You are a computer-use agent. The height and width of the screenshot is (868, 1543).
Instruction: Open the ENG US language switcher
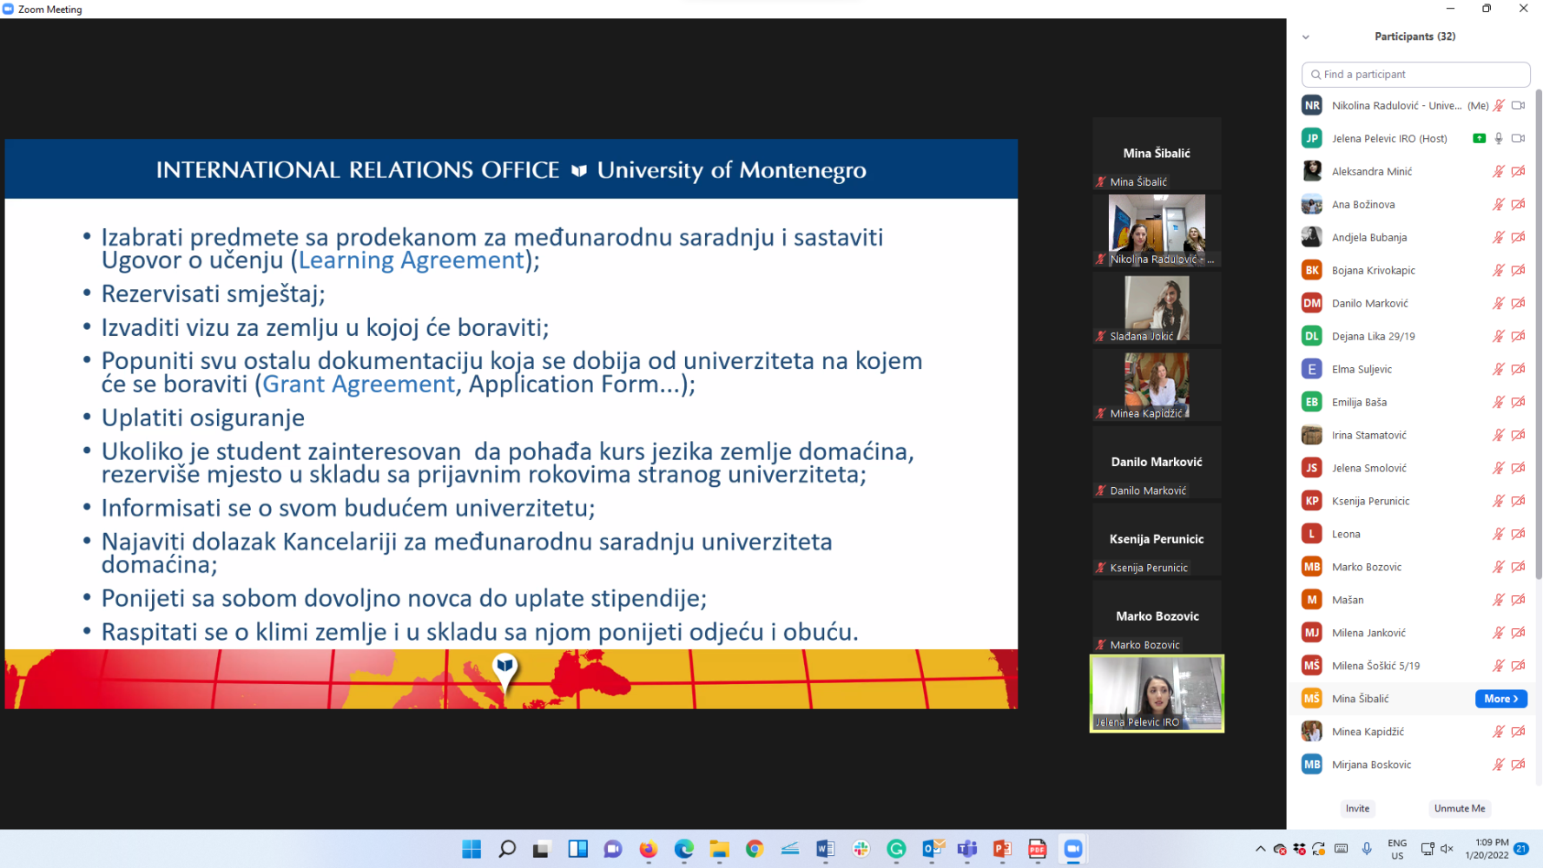click(1396, 849)
